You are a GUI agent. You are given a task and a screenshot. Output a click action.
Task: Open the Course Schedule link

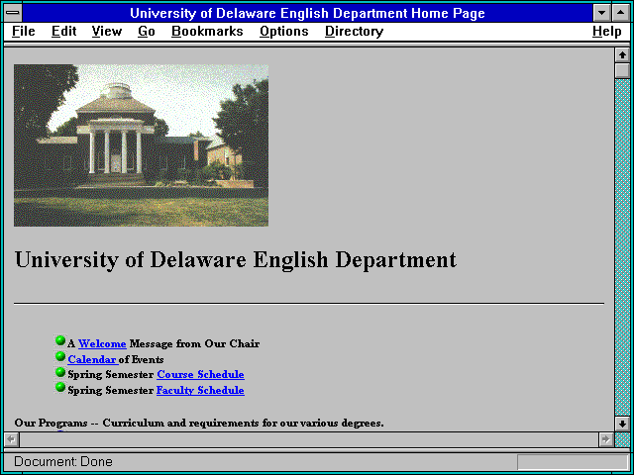(x=200, y=374)
